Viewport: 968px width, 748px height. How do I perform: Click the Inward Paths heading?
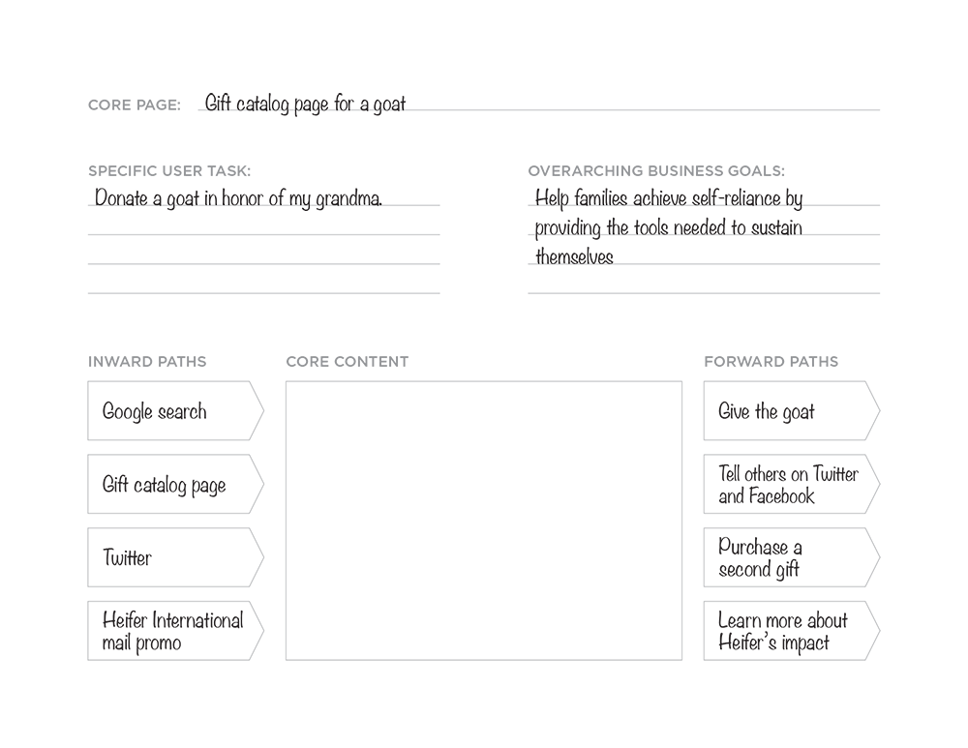click(147, 362)
